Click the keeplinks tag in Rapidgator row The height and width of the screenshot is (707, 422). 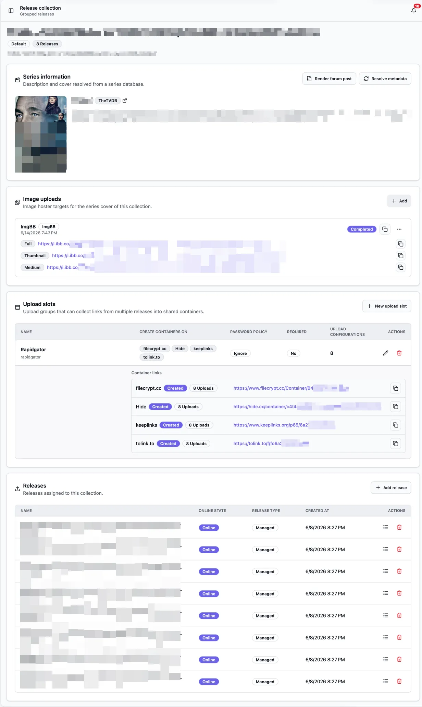click(203, 349)
